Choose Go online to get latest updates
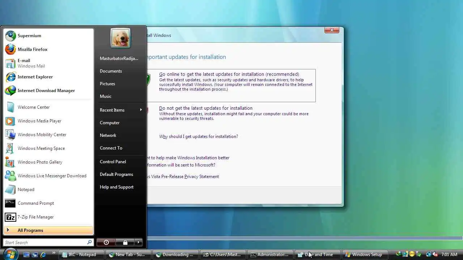The height and width of the screenshot is (260, 463). click(231, 86)
